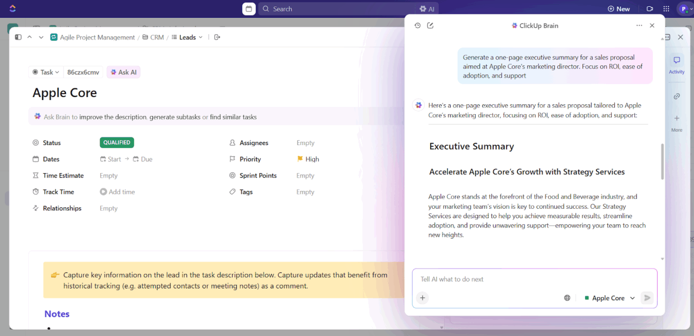694x336 pixels.
Task: Open the Activity sidebar tab
Action: pyautogui.click(x=677, y=65)
